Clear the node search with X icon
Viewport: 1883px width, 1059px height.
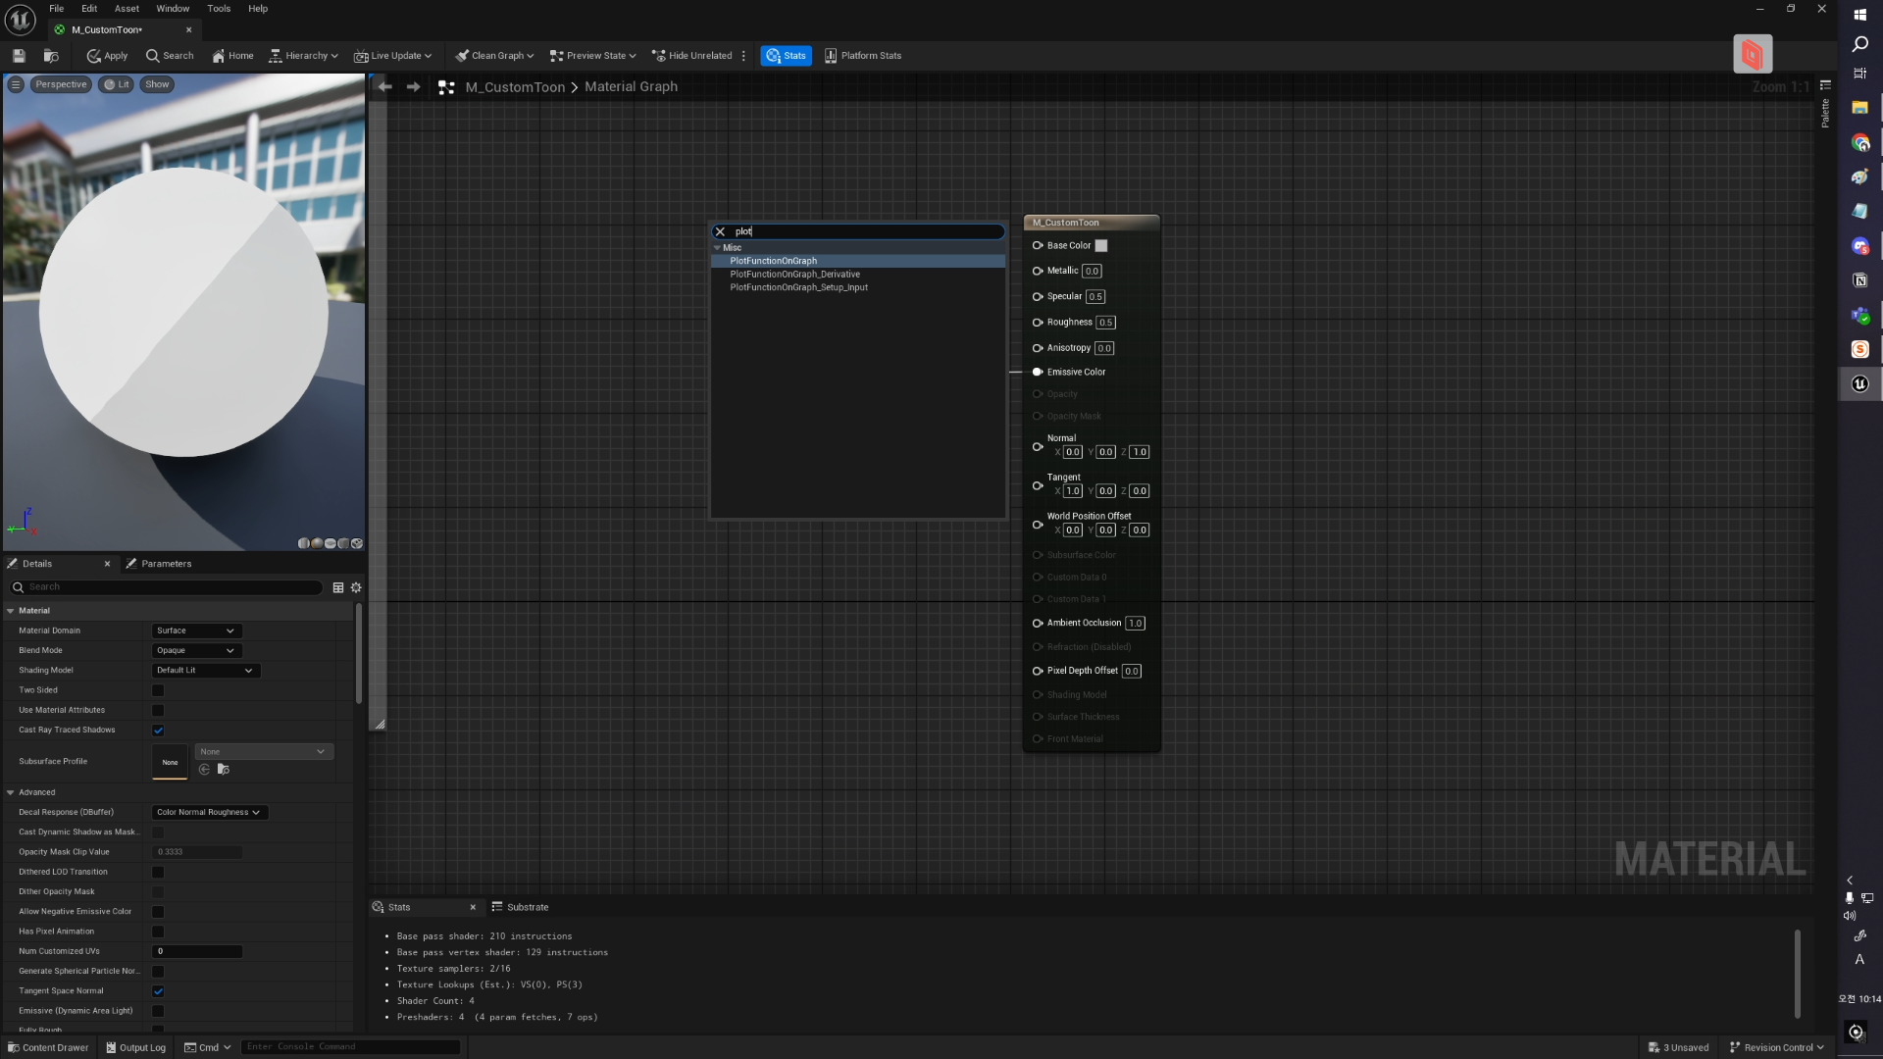point(720,232)
